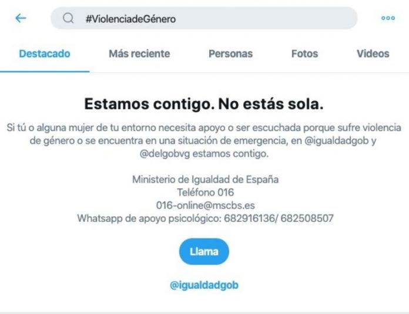Click the @delgobvg mention in the paragraph
This screenshot has height=314, width=409.
[165, 154]
